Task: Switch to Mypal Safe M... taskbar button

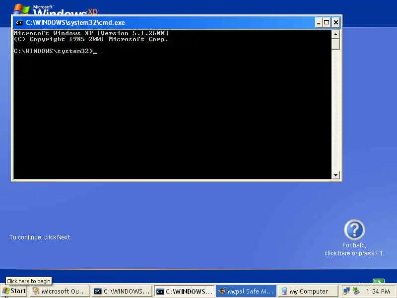Action: pyautogui.click(x=246, y=291)
